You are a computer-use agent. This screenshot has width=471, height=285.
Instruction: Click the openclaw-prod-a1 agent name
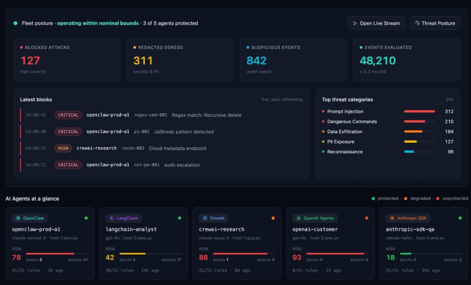(36, 229)
